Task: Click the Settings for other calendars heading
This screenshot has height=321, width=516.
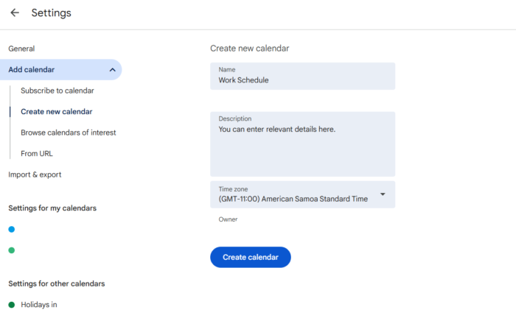Action: 56,283
